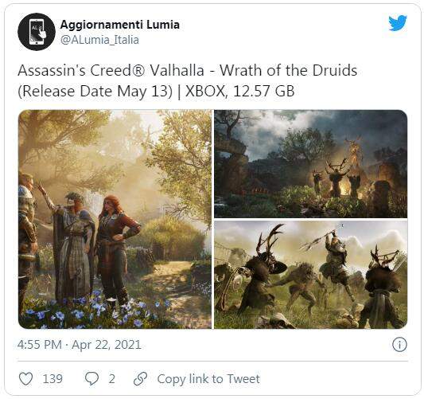Click the 139 likes count

[x=53, y=379]
